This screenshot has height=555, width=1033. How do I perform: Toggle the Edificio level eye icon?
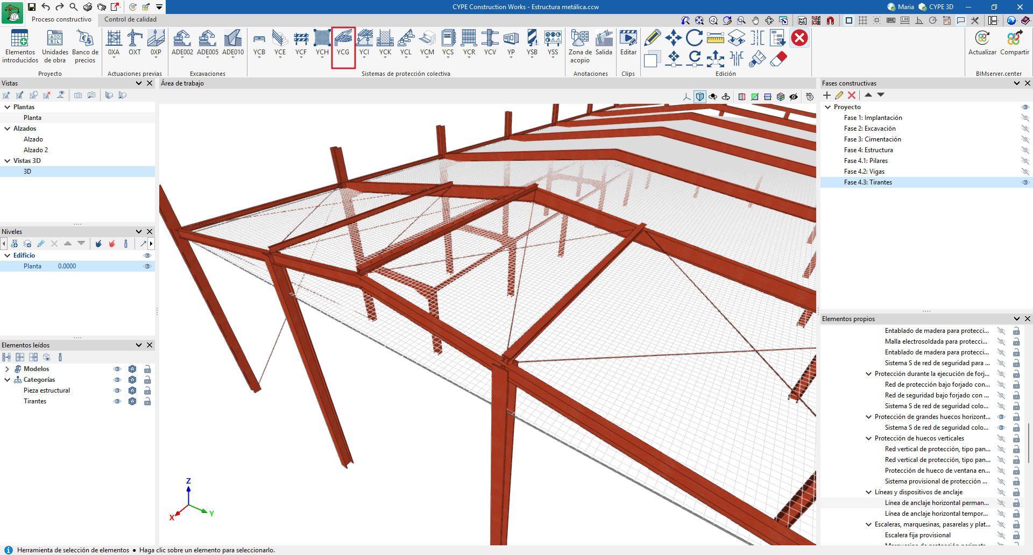[x=147, y=255]
